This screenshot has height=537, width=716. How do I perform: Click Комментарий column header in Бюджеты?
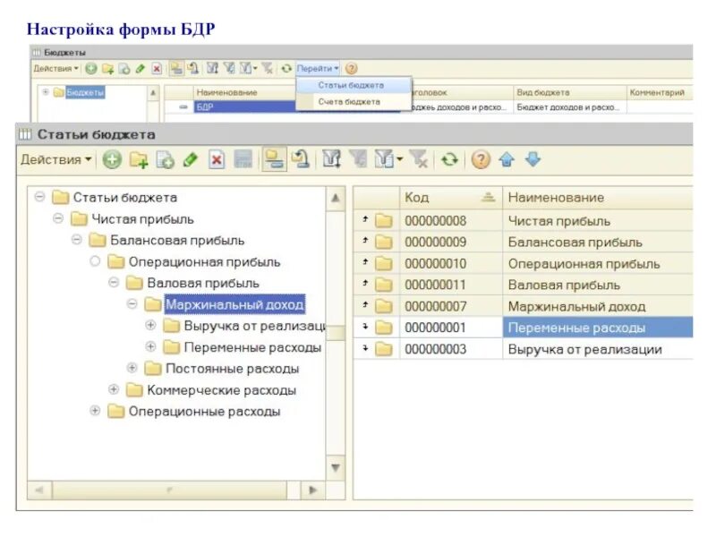(x=660, y=92)
